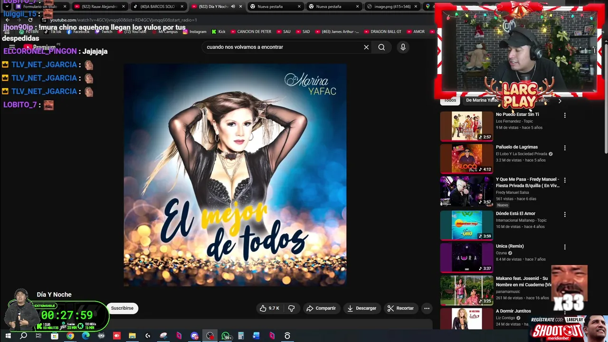Viewport: 608px width, 342px height.
Task: Open the Windows Start menu
Action: pyautogui.click(x=8, y=336)
